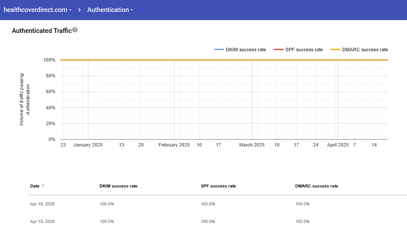
Task: Expand the Authentication dashboard dropdown
Action: pos(110,10)
